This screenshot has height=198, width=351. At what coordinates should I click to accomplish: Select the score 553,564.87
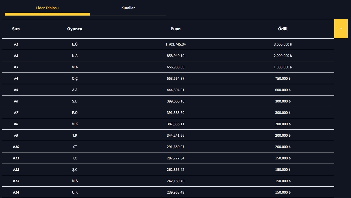pos(175,78)
